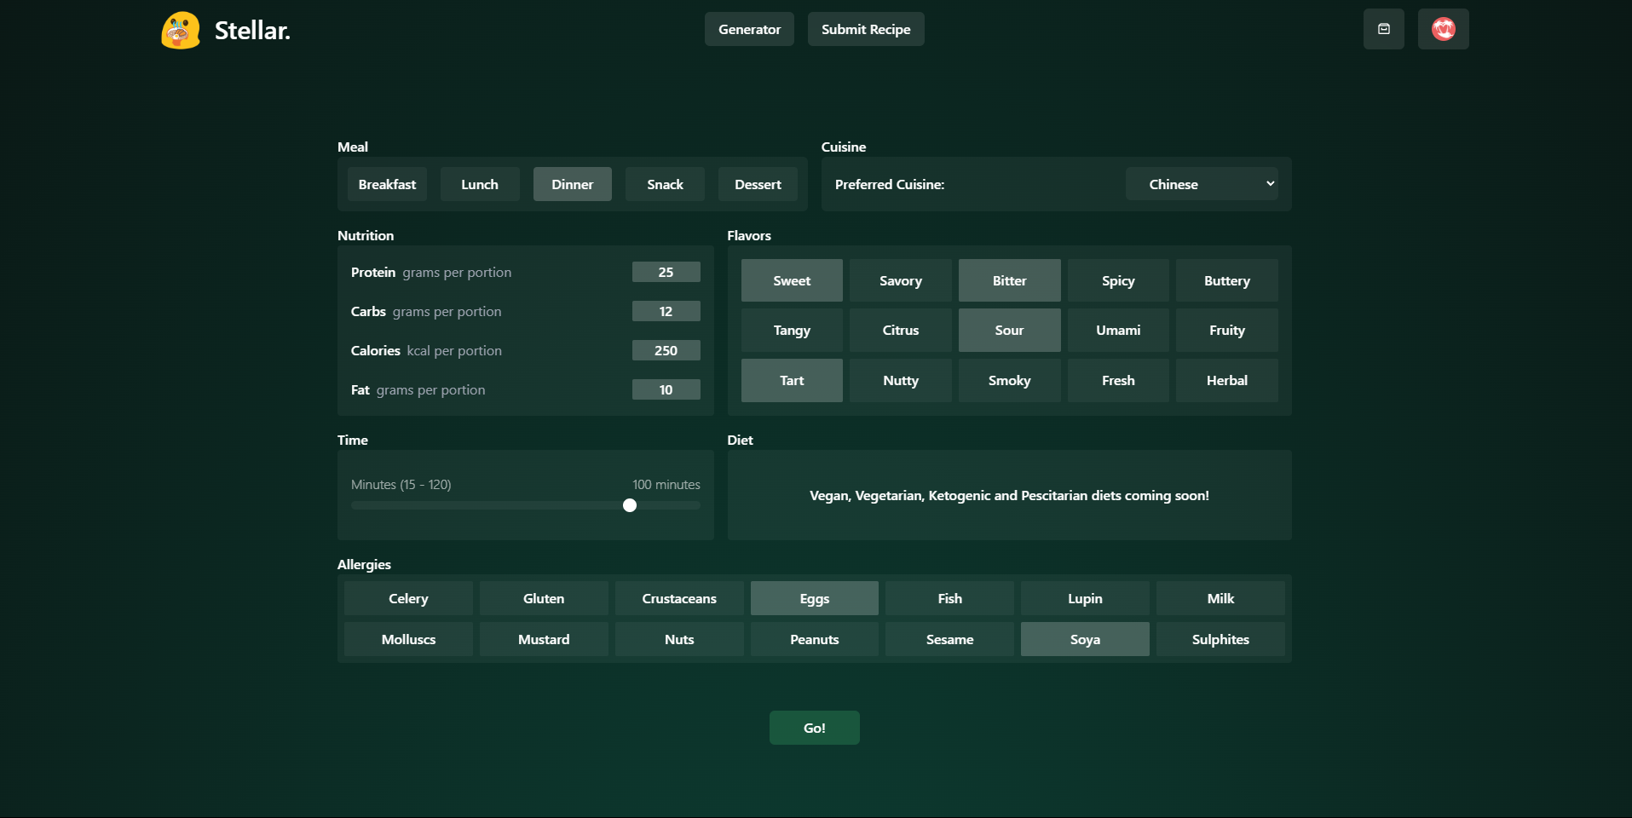Select Breakfast meal option

[x=387, y=184]
